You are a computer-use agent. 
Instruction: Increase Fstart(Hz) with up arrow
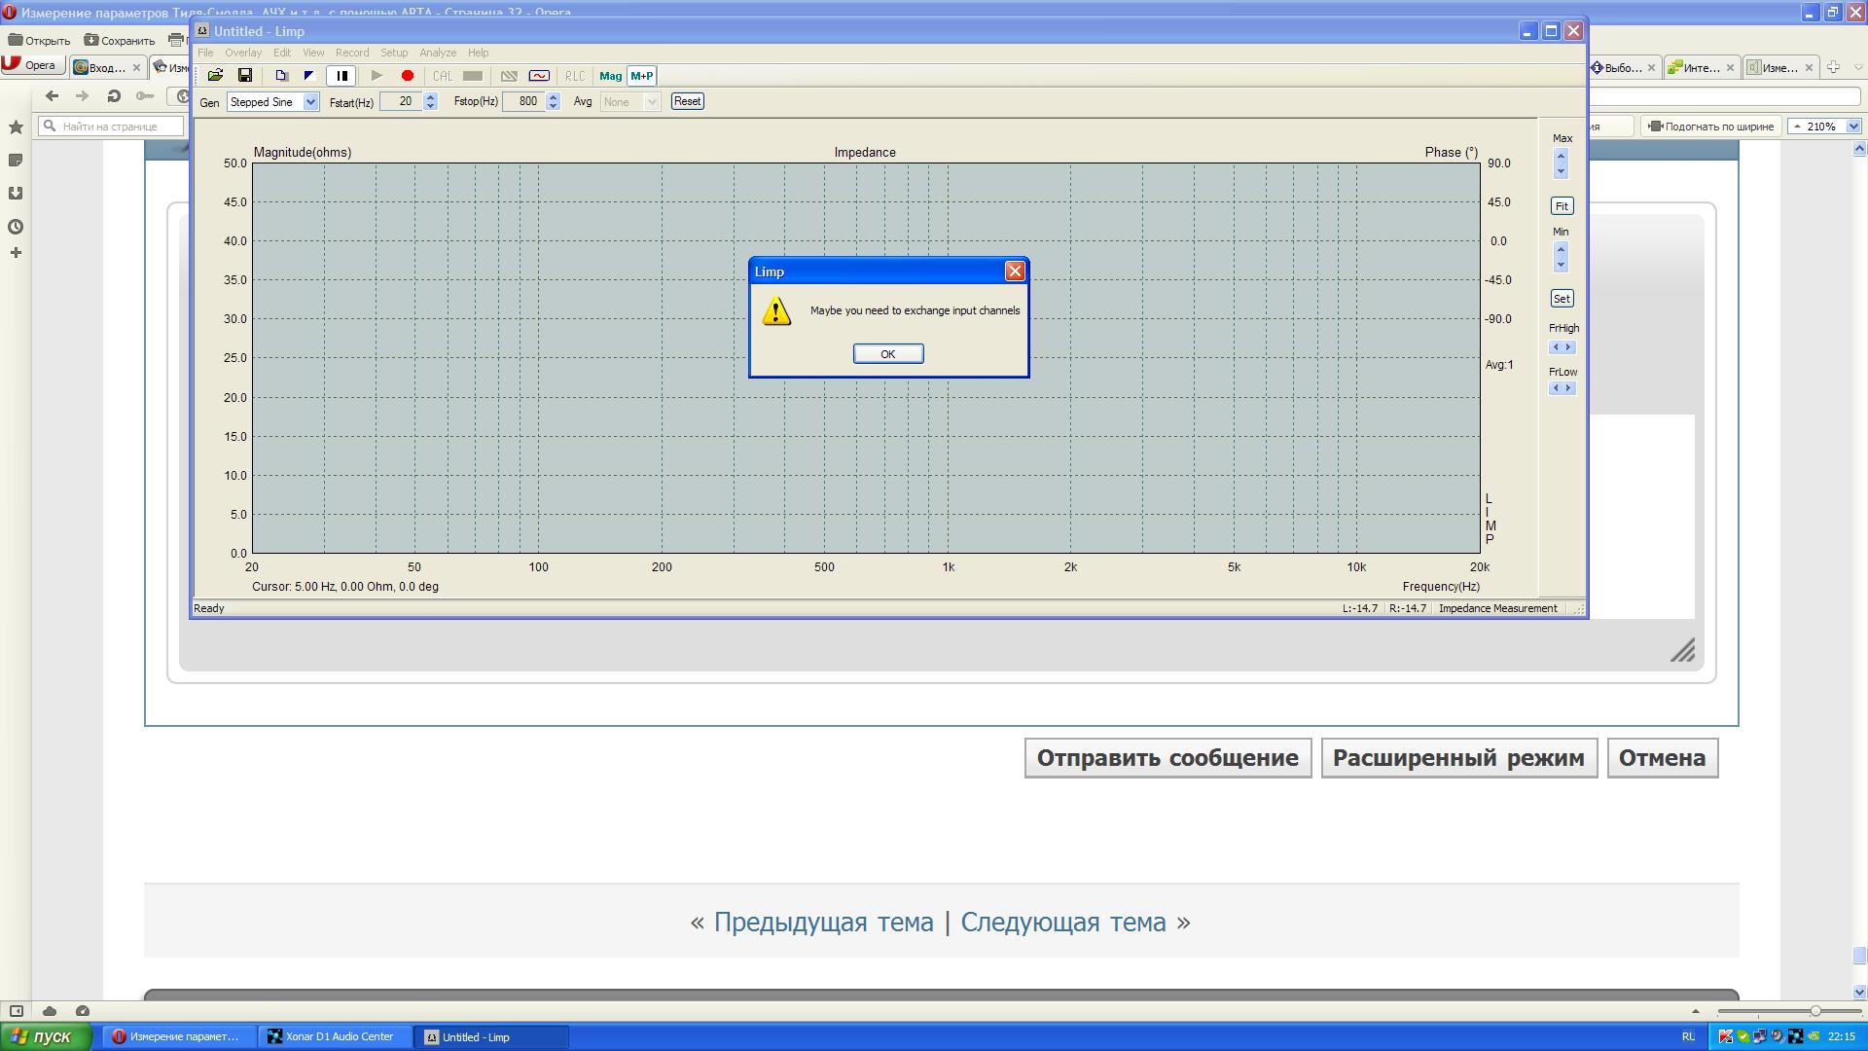(431, 97)
